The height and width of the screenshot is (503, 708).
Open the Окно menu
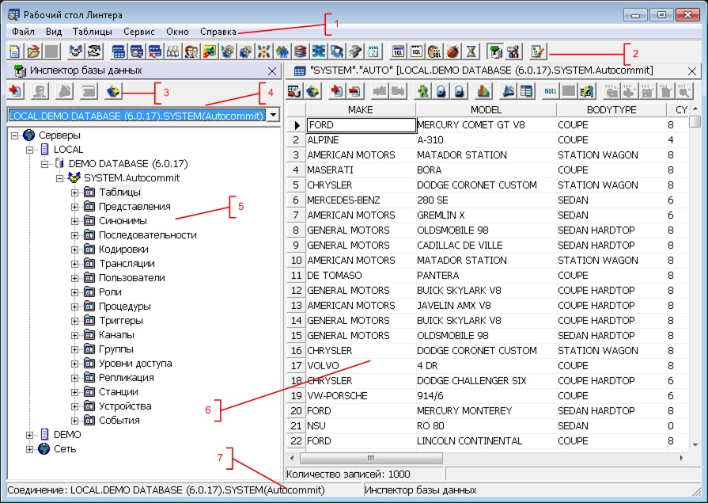click(x=177, y=32)
